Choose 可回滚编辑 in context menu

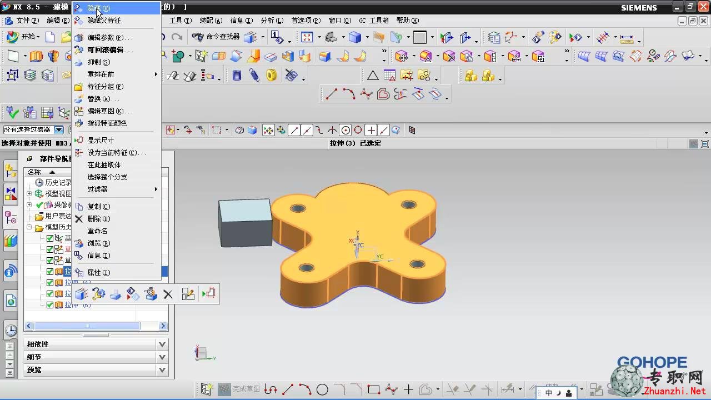point(116,50)
